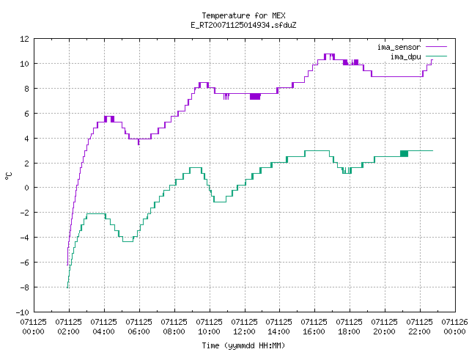Click the x-axis label '071125 14:00'
The width and height of the screenshot is (469, 352).
pyautogui.click(x=278, y=327)
